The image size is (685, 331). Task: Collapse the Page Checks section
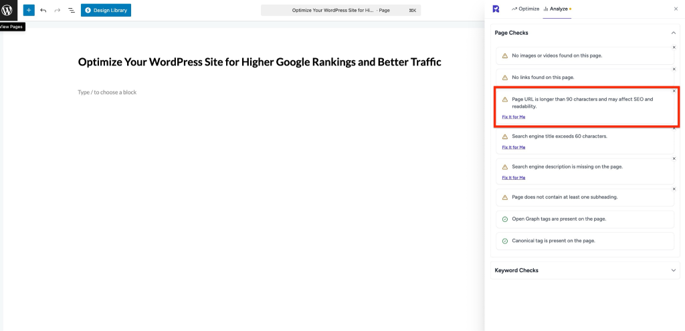pyautogui.click(x=673, y=32)
